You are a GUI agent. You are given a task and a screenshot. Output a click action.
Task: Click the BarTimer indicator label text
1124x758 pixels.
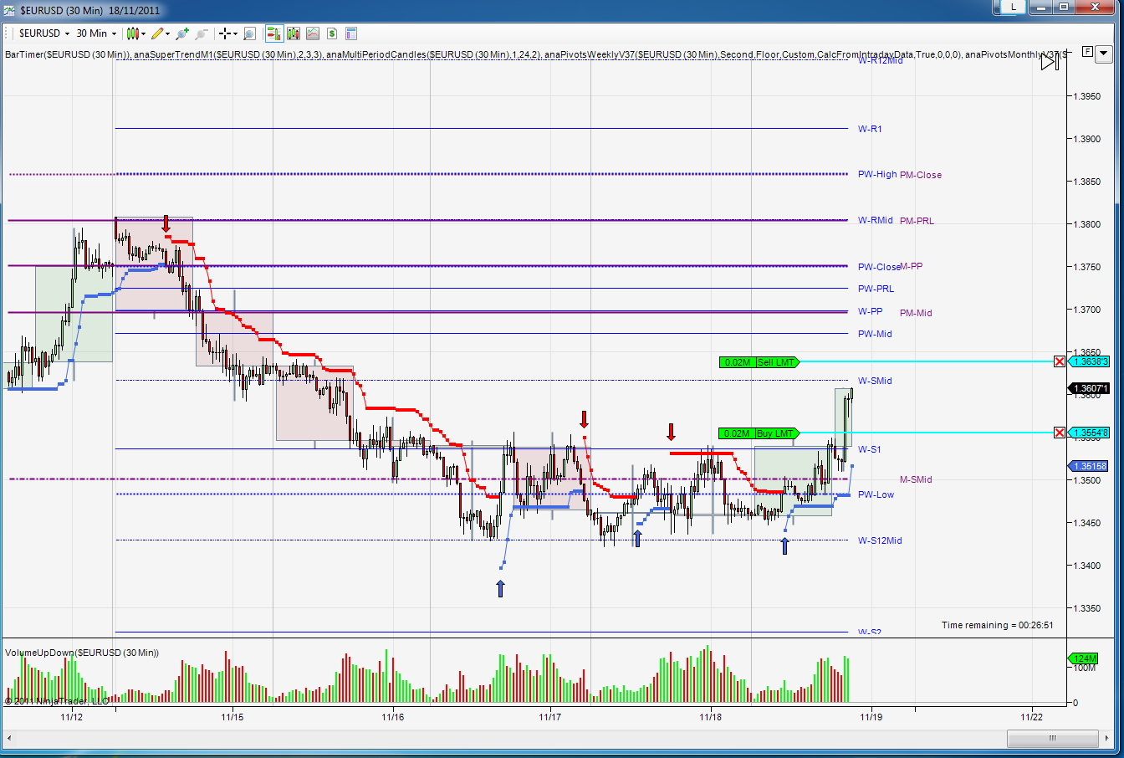[68, 54]
